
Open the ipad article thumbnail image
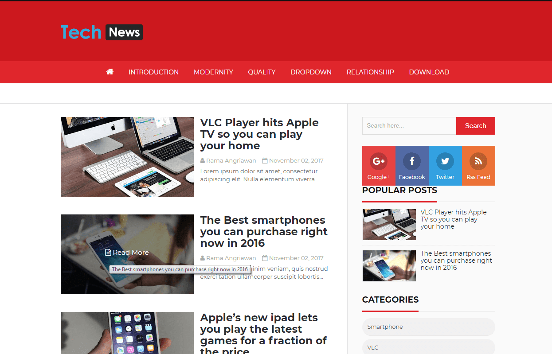tap(127, 333)
